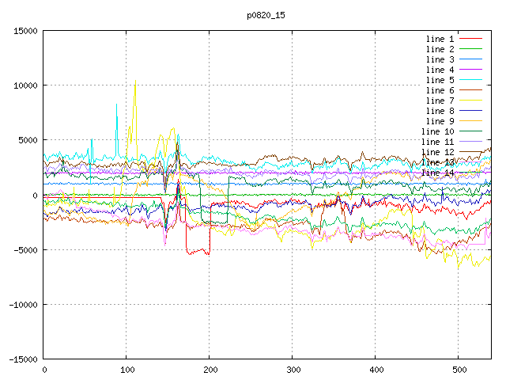Viewport: 506px width, 380px height.
Task: Select the 'line 9' legend label
Action: (x=440, y=121)
